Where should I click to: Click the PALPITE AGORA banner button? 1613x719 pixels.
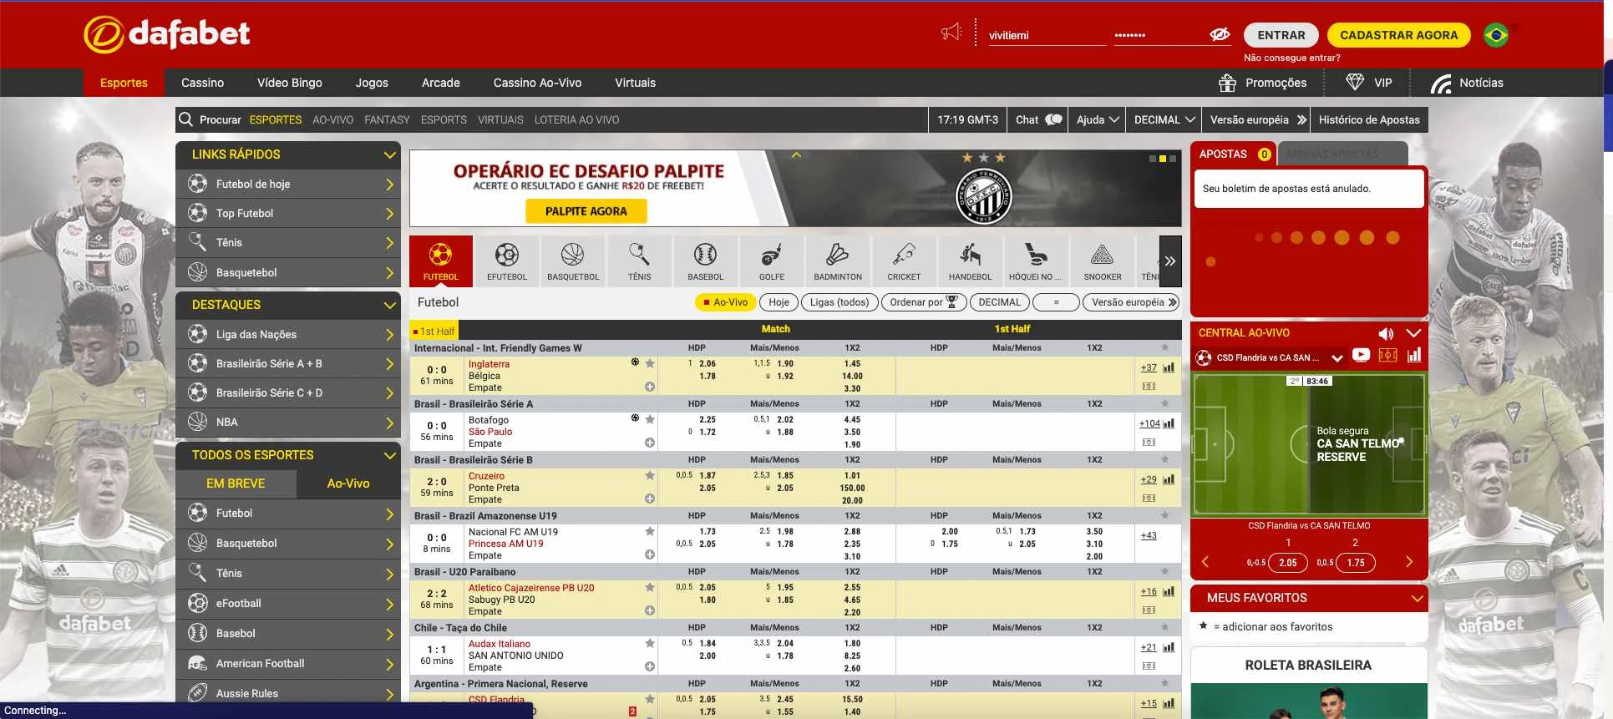coord(586,211)
